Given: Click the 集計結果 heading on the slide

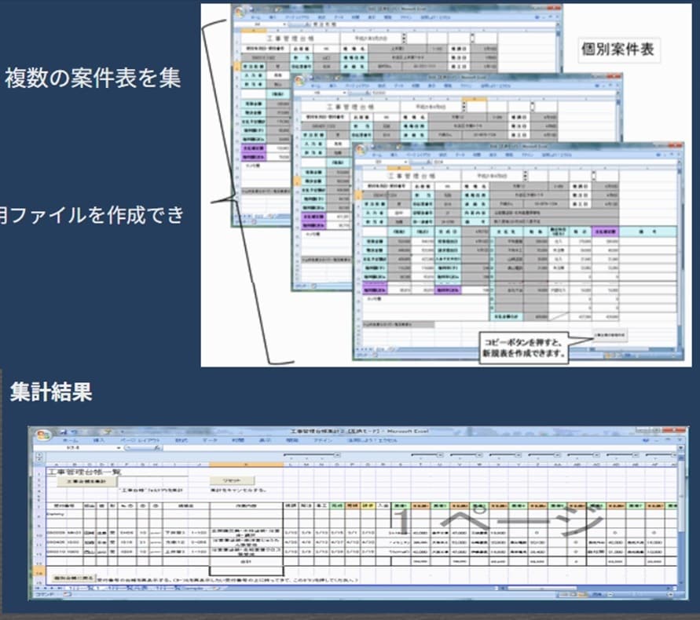Looking at the screenshot, I should [x=51, y=392].
